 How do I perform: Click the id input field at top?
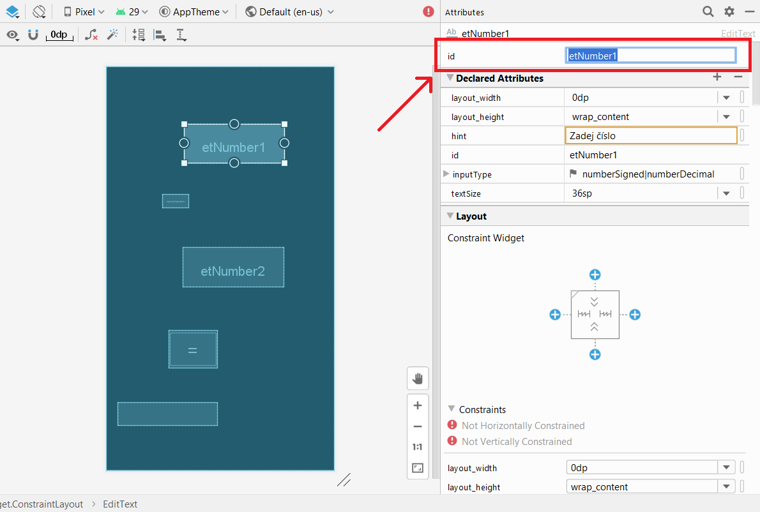click(x=650, y=56)
